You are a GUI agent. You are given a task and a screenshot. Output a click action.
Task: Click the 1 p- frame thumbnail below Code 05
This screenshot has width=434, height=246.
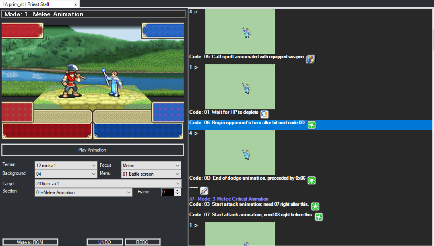click(x=240, y=87)
